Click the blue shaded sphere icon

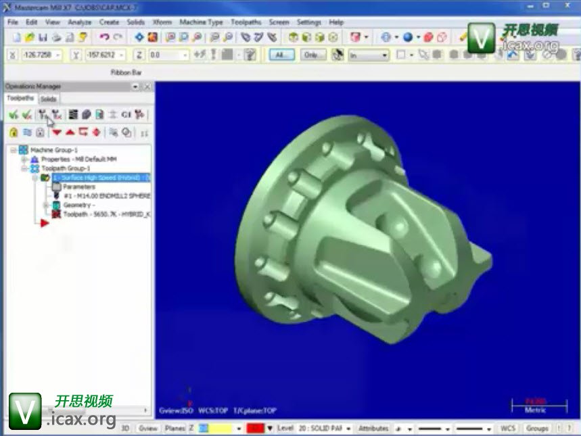point(408,37)
